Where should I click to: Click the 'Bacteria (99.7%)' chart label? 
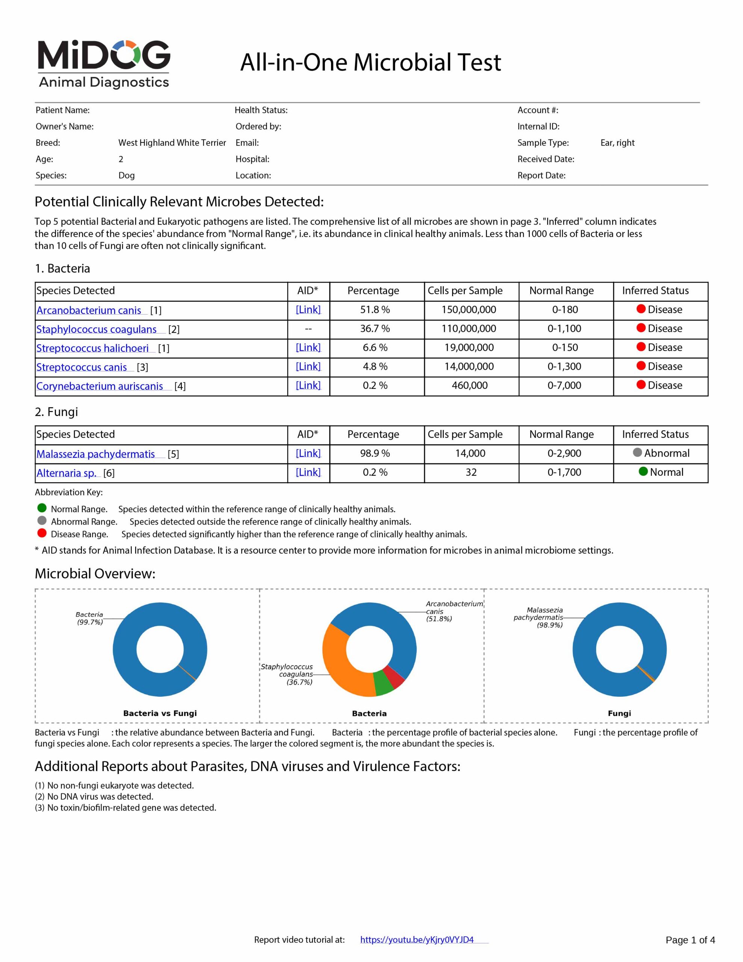click(x=90, y=619)
